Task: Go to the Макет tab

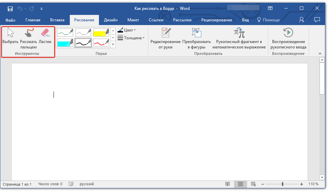Action: click(x=133, y=20)
